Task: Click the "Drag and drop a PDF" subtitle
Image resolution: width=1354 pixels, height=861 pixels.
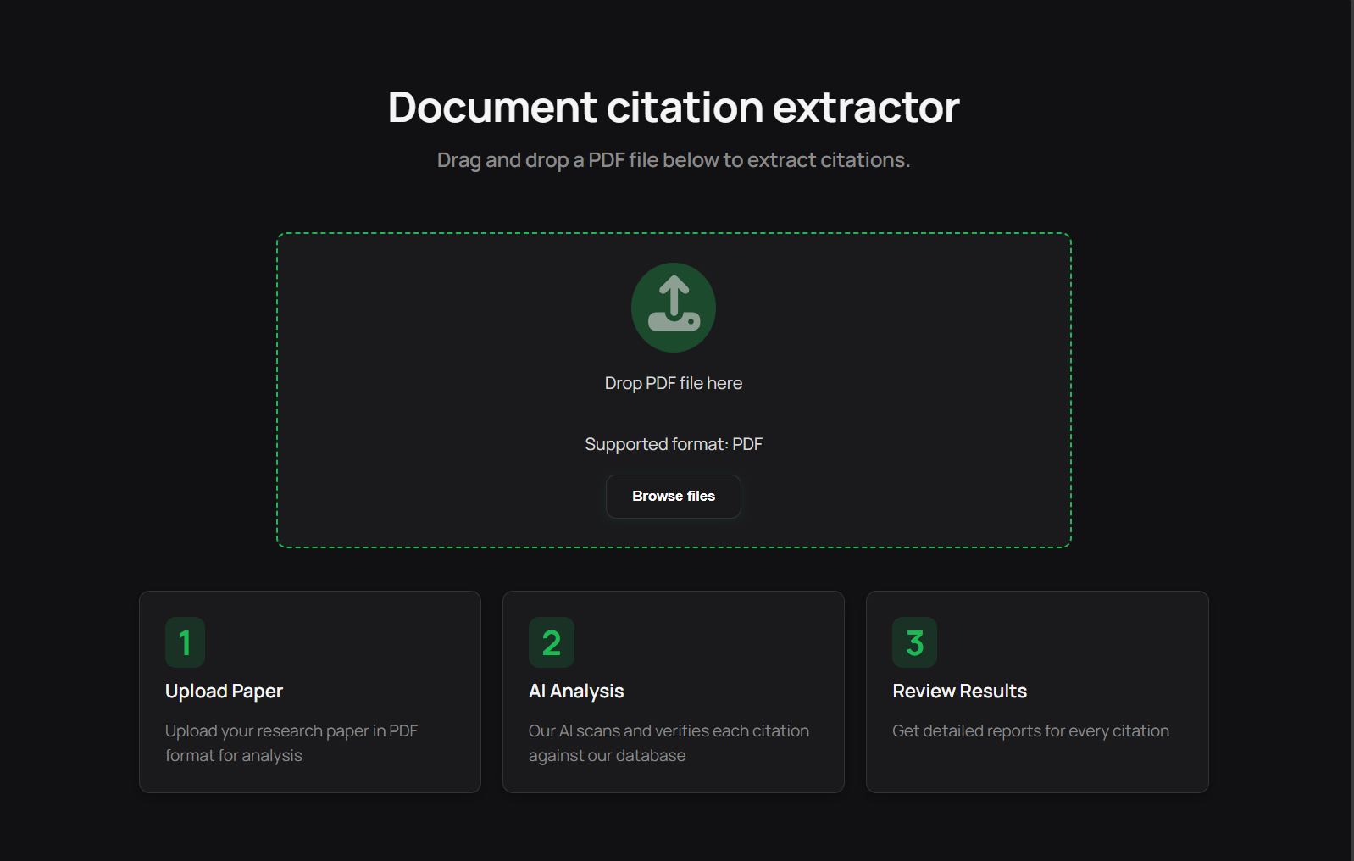Action: click(x=674, y=160)
